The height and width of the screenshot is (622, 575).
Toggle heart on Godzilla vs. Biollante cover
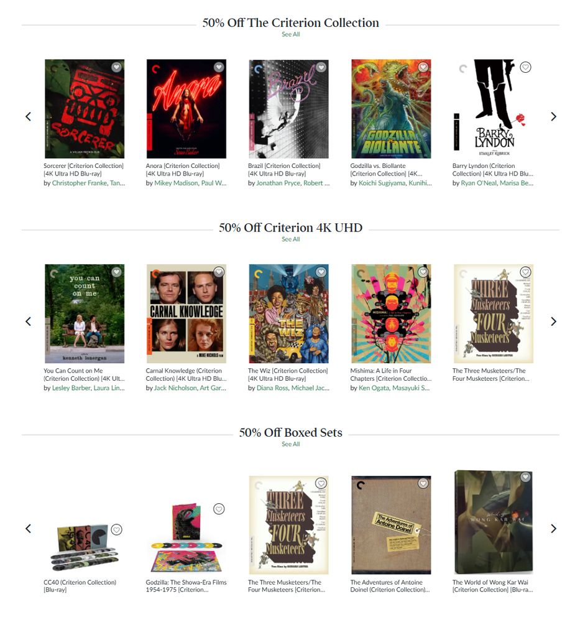point(423,67)
